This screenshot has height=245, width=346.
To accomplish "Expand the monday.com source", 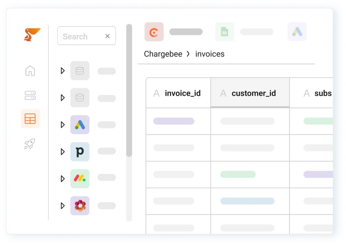I will pyautogui.click(x=63, y=179).
